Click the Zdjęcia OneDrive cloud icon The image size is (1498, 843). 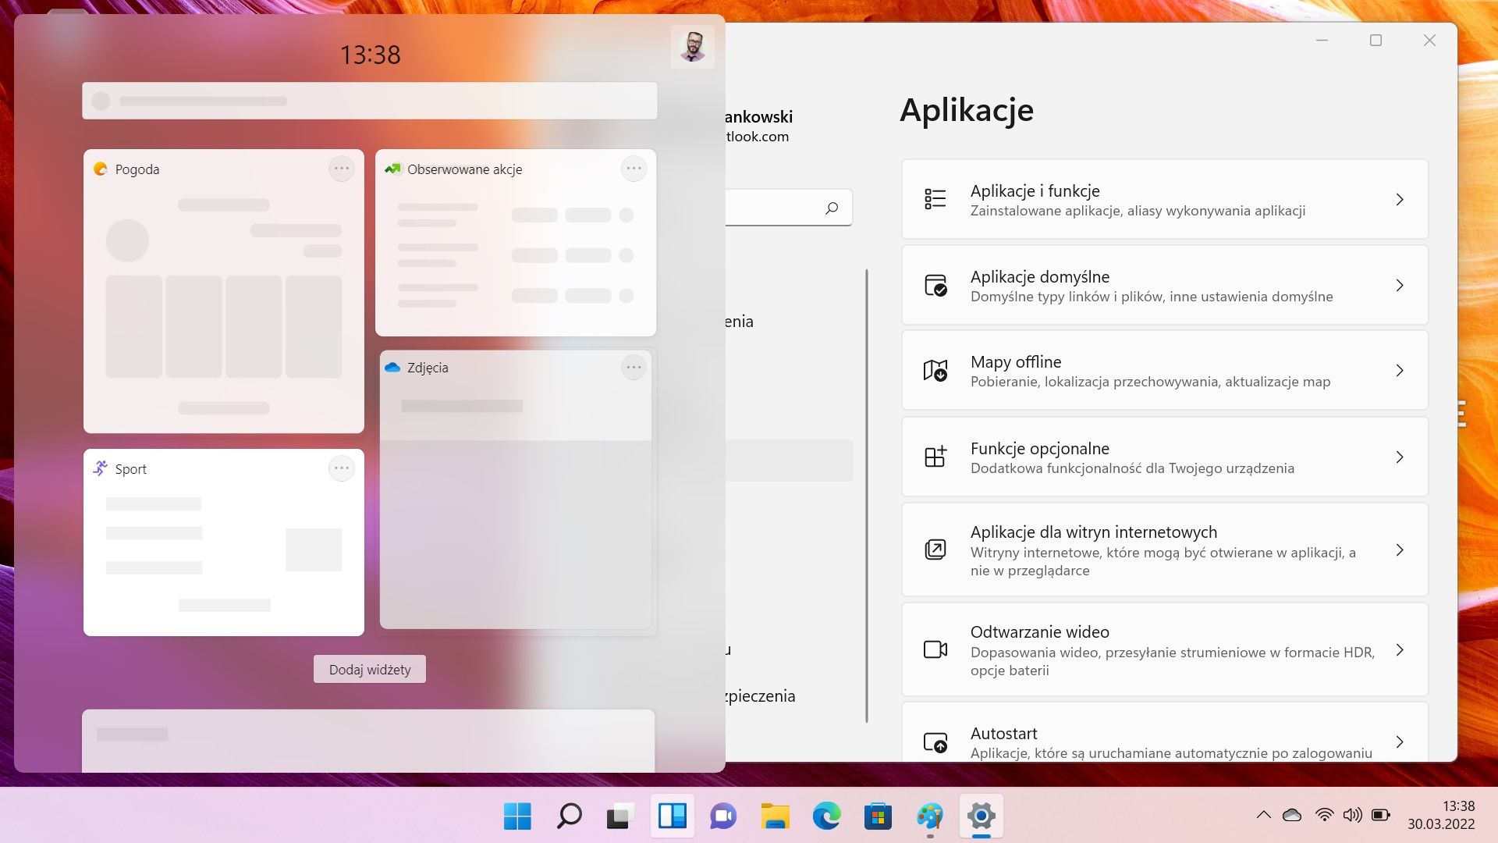tap(392, 367)
